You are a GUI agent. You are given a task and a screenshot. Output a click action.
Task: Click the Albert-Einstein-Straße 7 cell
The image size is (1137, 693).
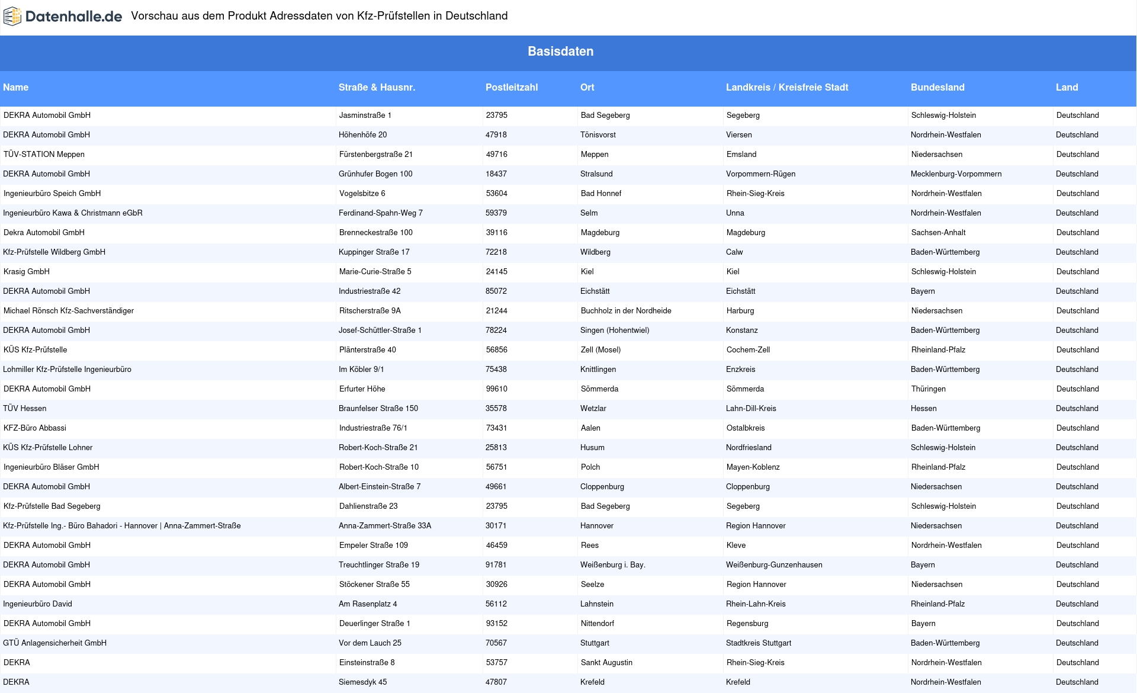380,486
